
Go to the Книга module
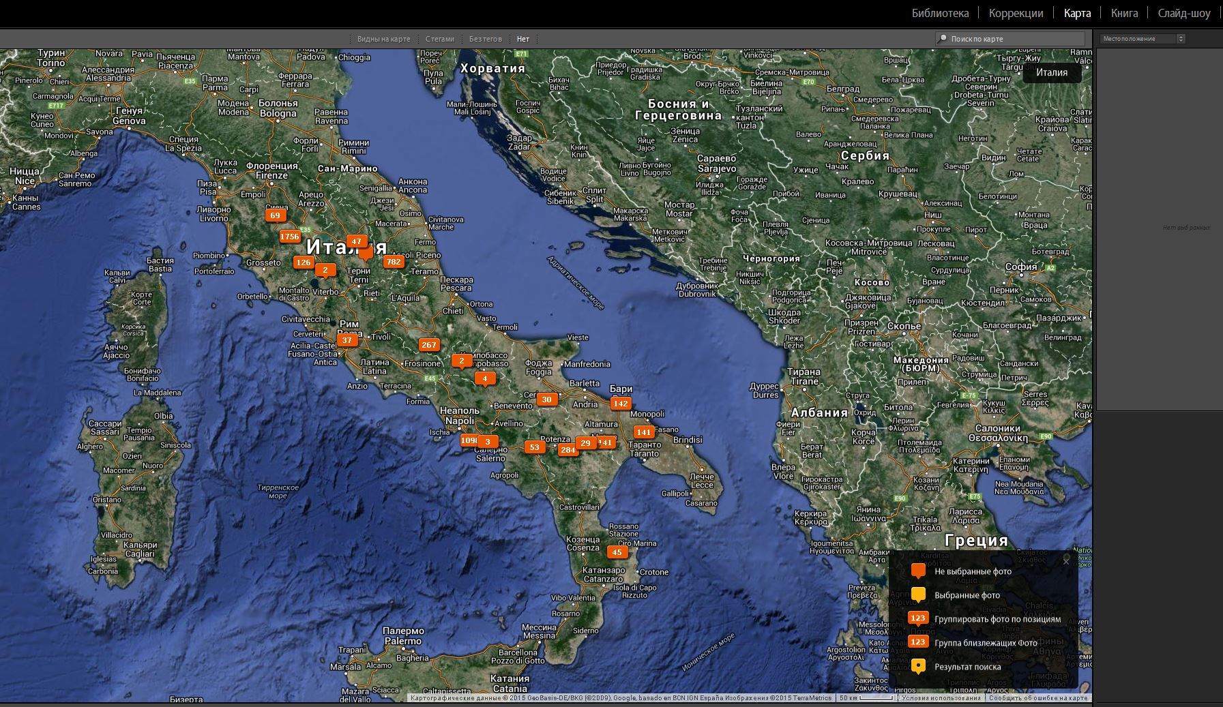1125,13
